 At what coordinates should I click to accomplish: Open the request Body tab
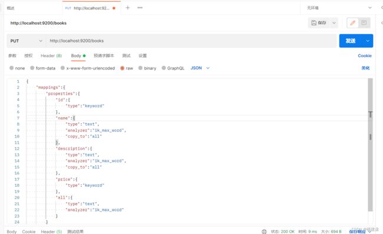coord(78,55)
